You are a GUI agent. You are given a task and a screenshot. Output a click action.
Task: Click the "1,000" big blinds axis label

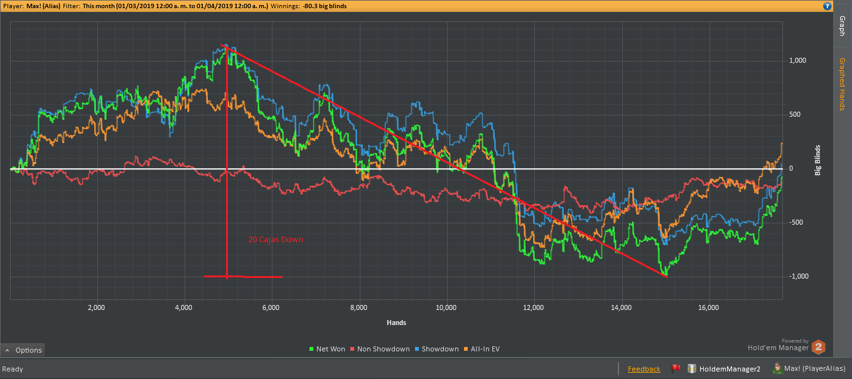[x=797, y=61]
